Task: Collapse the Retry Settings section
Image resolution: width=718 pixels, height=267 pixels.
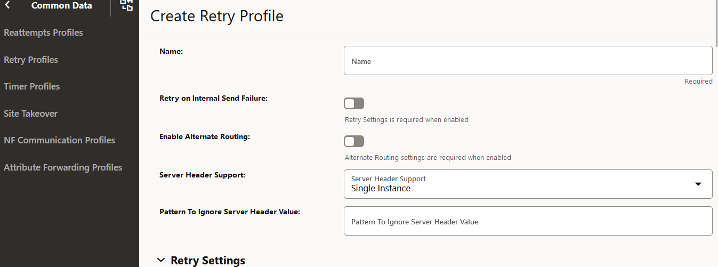Action: pos(161,260)
